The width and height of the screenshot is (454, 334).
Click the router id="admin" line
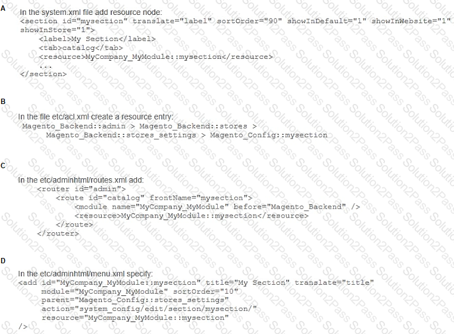click(x=82, y=189)
